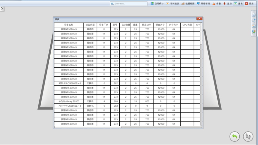This screenshot has width=258, height=145.
Task: Click the image search icon in right sidebar
Action: pyautogui.click(x=254, y=26)
